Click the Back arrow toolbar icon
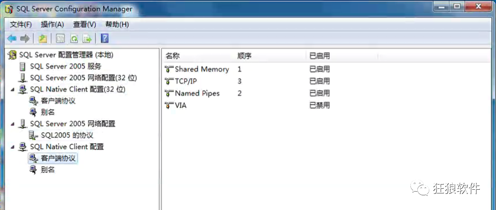The width and height of the screenshot is (496, 210). (x=12, y=39)
